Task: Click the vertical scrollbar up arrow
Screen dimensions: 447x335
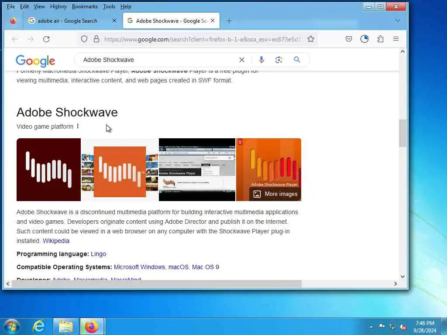Action: (x=402, y=51)
